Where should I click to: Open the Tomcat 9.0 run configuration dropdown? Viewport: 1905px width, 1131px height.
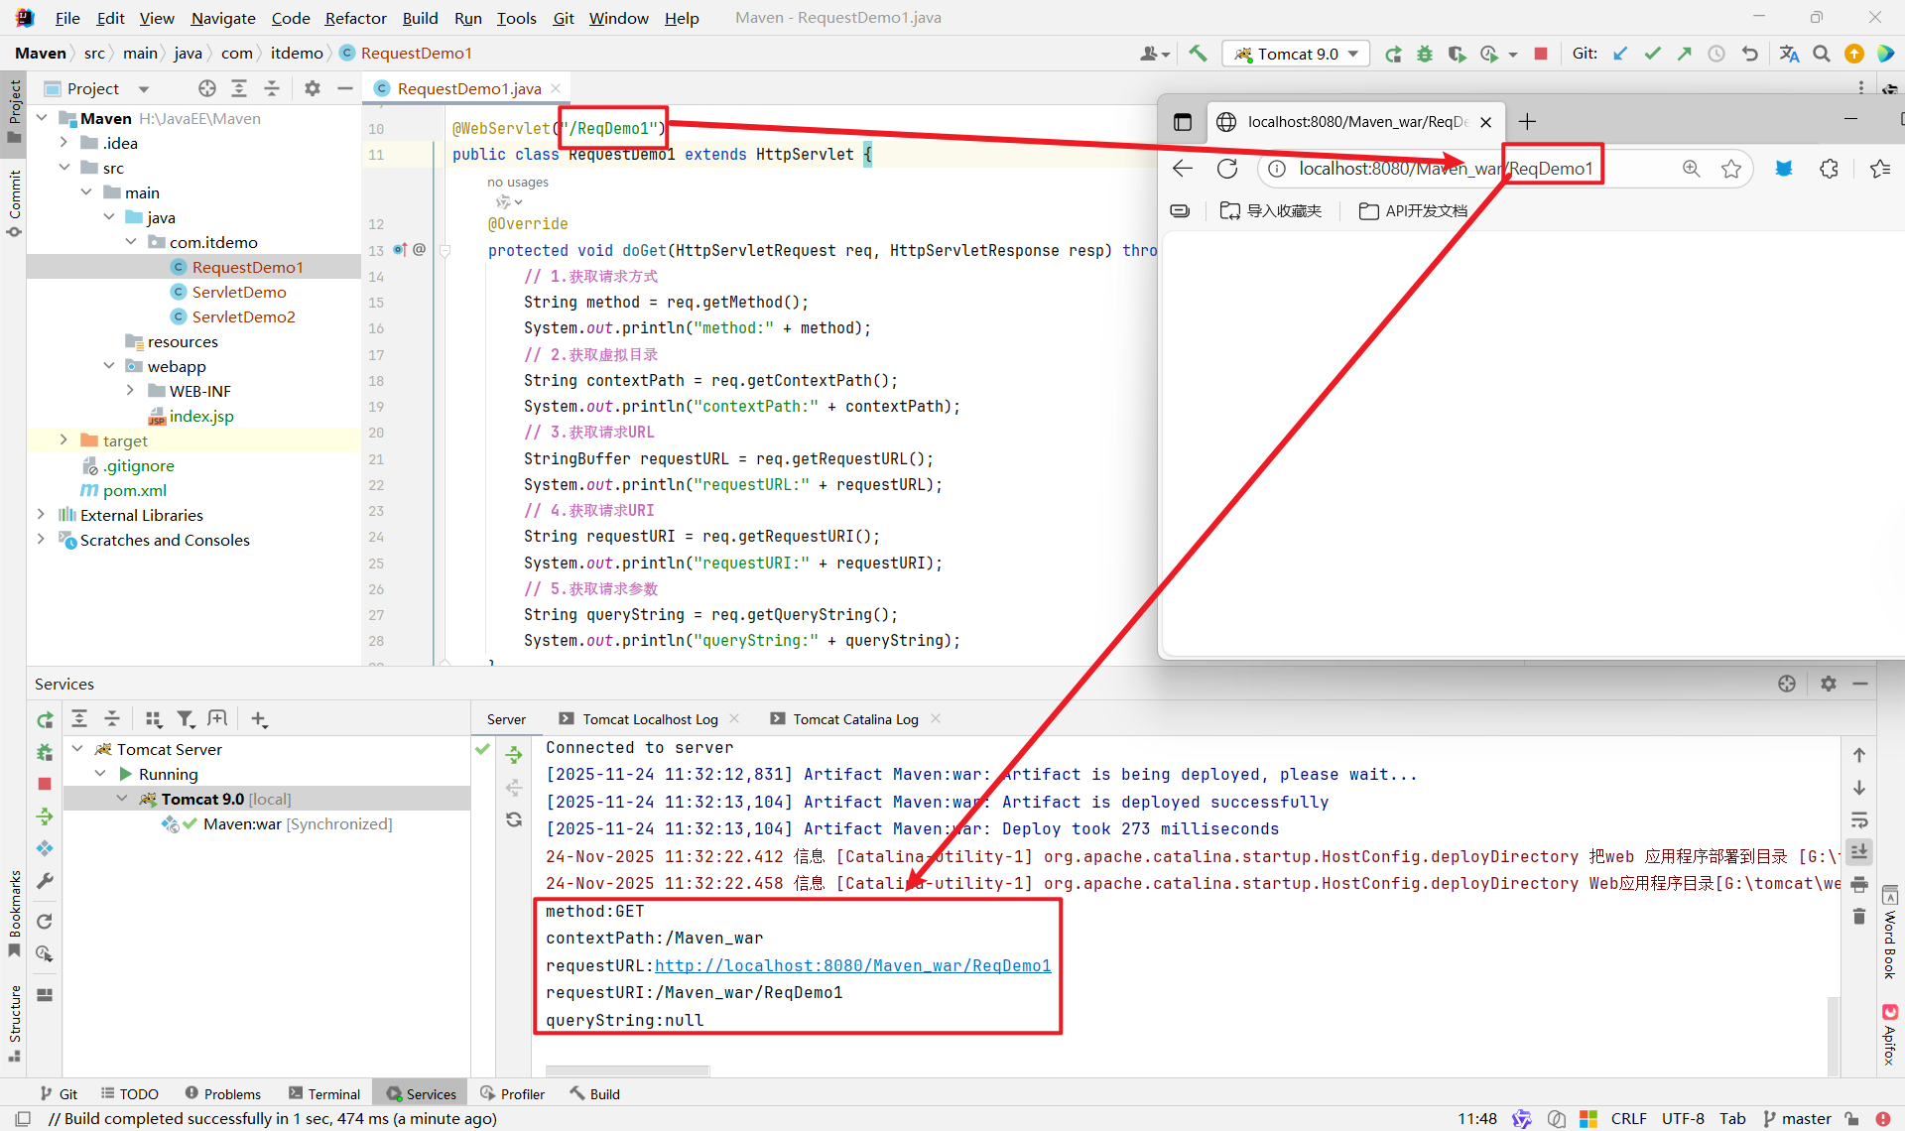[1296, 54]
